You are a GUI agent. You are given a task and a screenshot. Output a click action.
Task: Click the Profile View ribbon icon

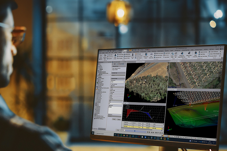coord(176,55)
